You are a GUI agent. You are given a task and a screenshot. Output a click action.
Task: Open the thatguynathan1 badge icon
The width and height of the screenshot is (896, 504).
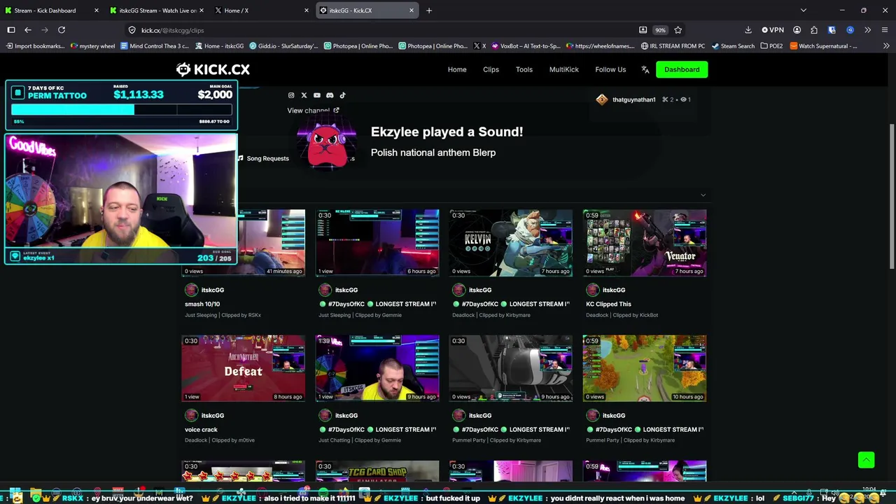[602, 99]
